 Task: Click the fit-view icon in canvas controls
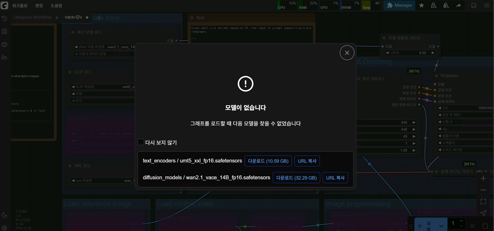(x=483, y=202)
